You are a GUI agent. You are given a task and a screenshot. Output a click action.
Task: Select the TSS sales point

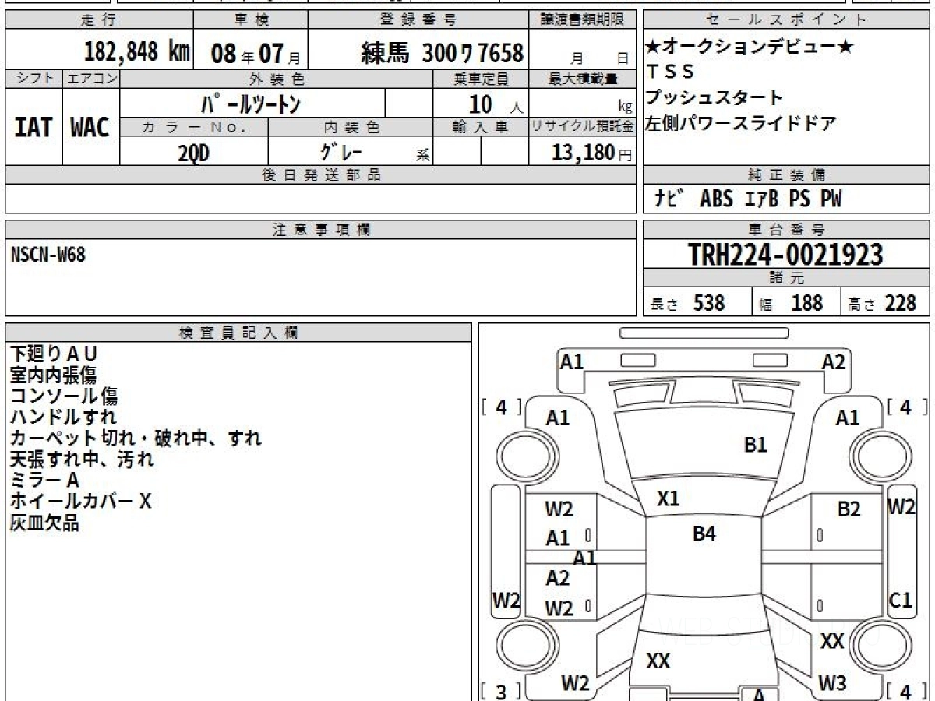670,72
